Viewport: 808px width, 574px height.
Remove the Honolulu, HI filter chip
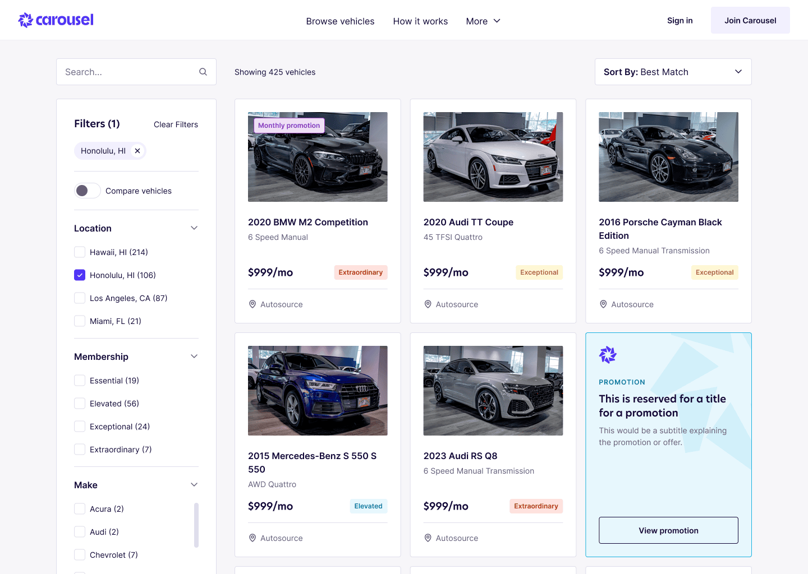click(x=137, y=151)
